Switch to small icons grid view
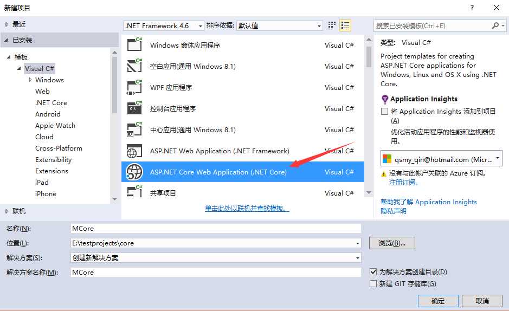Image resolution: width=509 pixels, height=311 pixels. [x=331, y=25]
